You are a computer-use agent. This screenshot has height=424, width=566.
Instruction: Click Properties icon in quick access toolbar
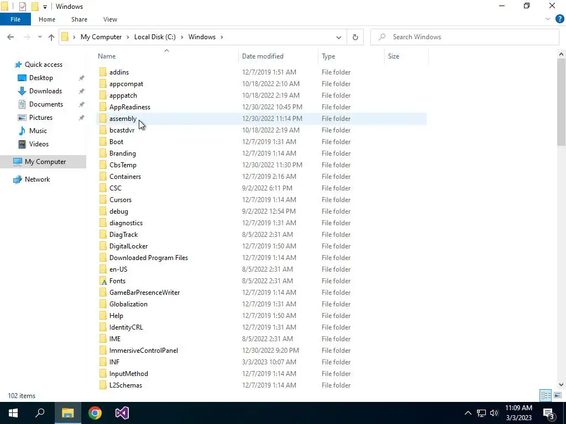[22, 7]
